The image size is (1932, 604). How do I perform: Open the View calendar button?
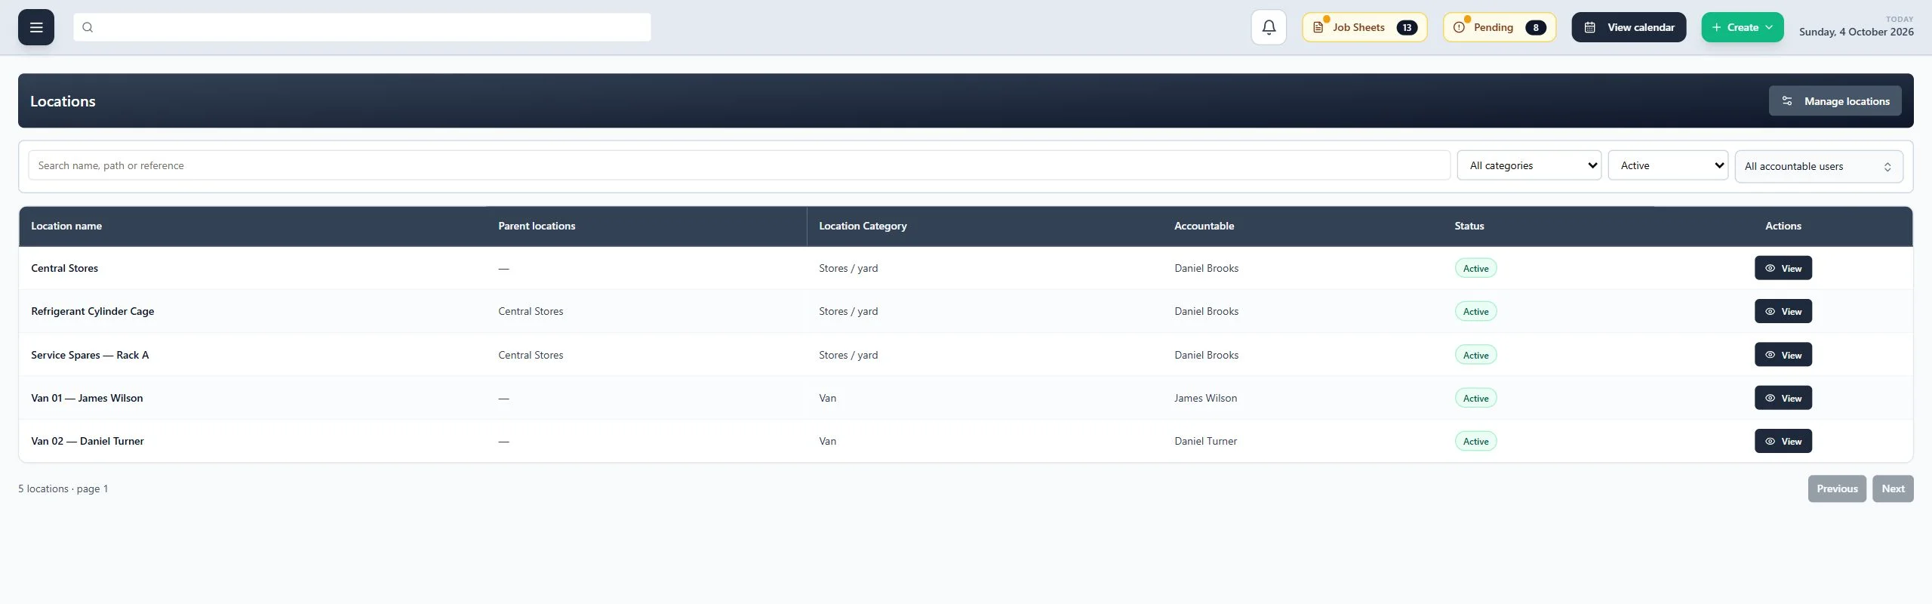(x=1629, y=27)
